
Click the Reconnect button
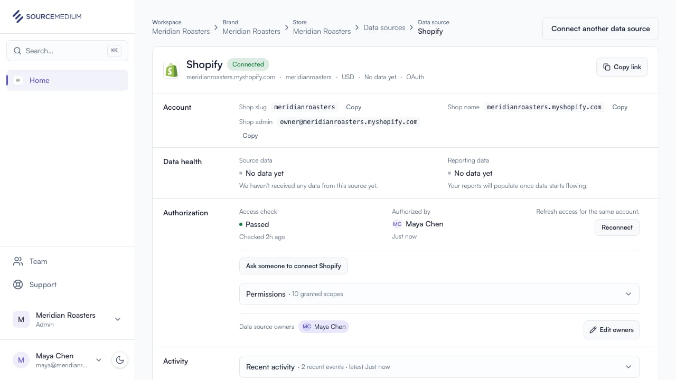tap(617, 227)
